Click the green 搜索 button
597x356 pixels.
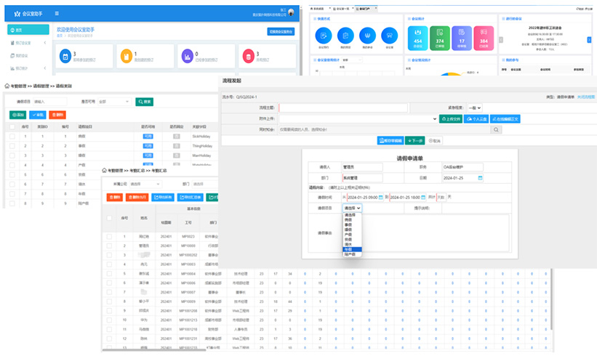[x=144, y=102]
